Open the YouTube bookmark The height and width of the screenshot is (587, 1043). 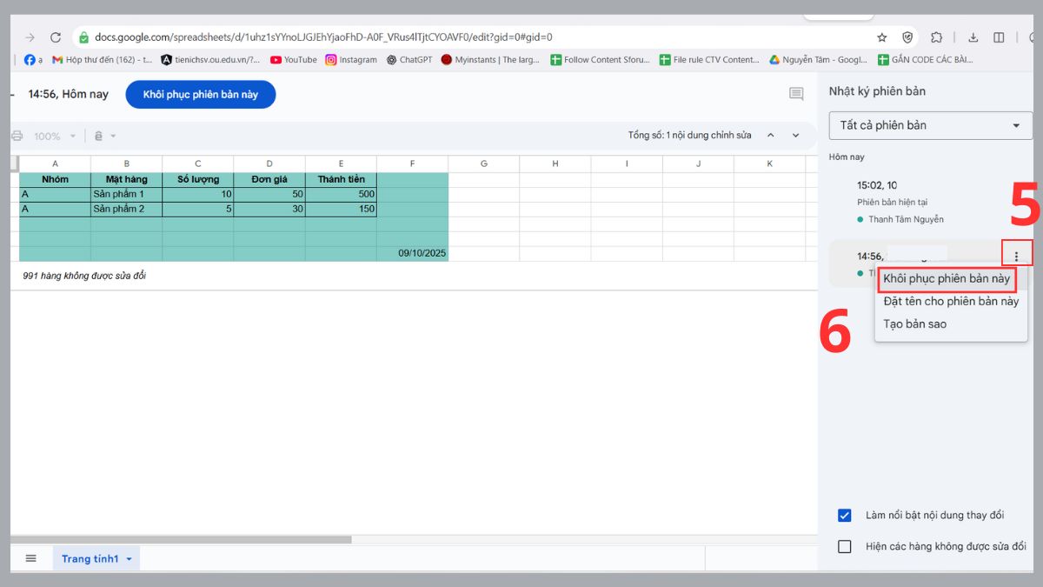click(294, 60)
